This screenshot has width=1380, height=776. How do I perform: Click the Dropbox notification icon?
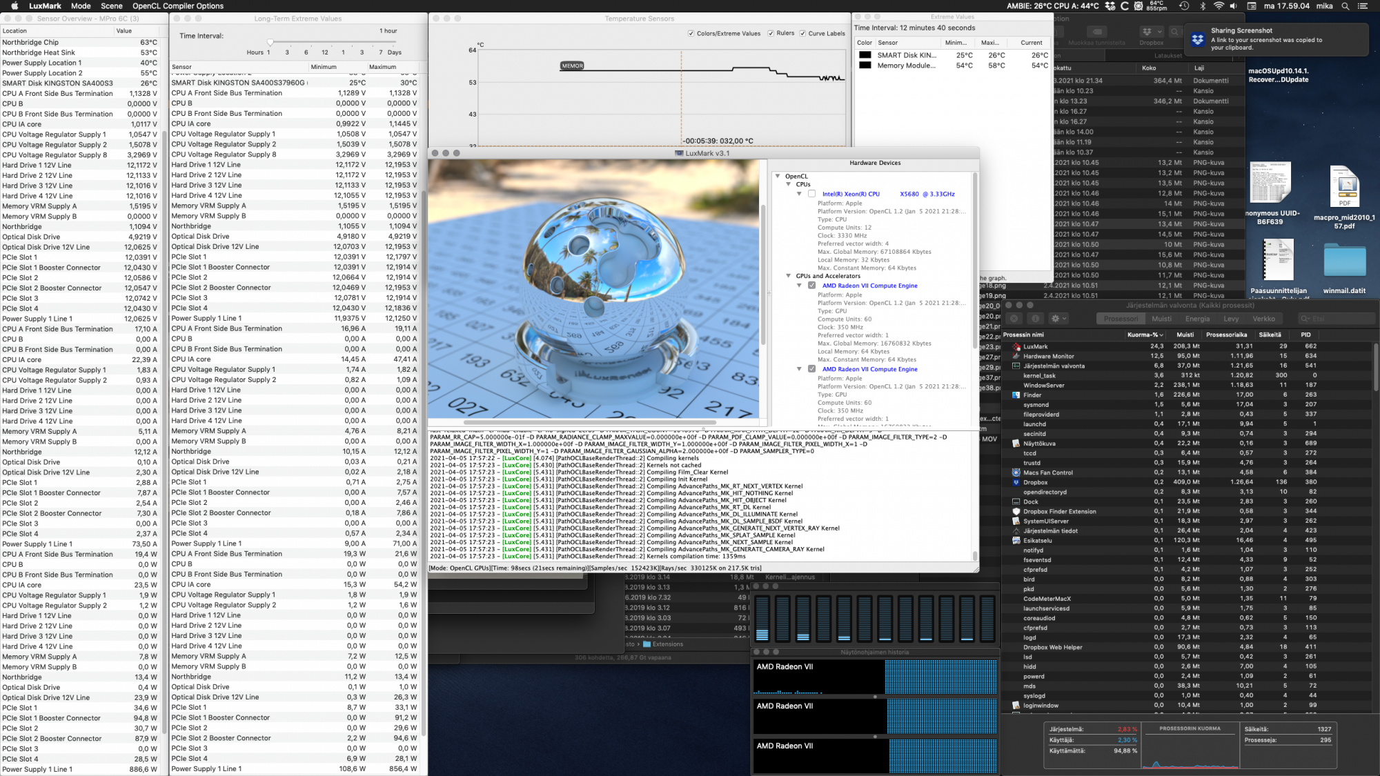[x=1198, y=39]
